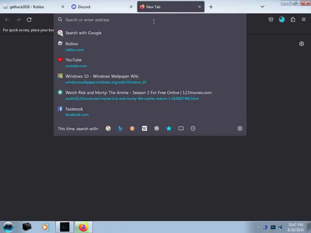The image size is (311, 233).
Task: Open the Firefox account avatar icon
Action: (x=282, y=19)
